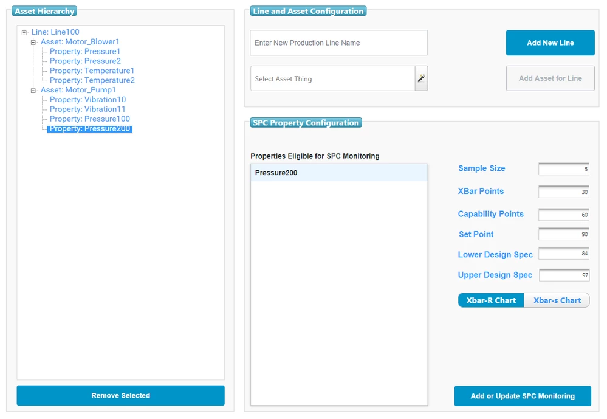The width and height of the screenshot is (607, 419).
Task: Collapse the Line: Line100 tree node
Action: point(24,33)
